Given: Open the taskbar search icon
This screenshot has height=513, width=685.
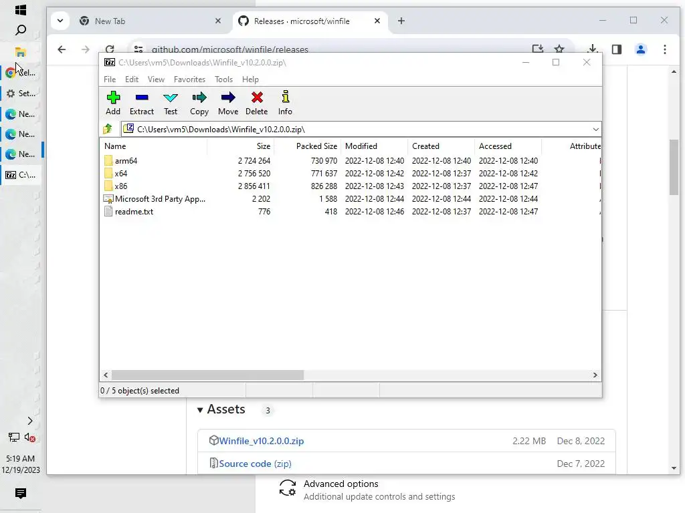Looking at the screenshot, I should coord(21,30).
